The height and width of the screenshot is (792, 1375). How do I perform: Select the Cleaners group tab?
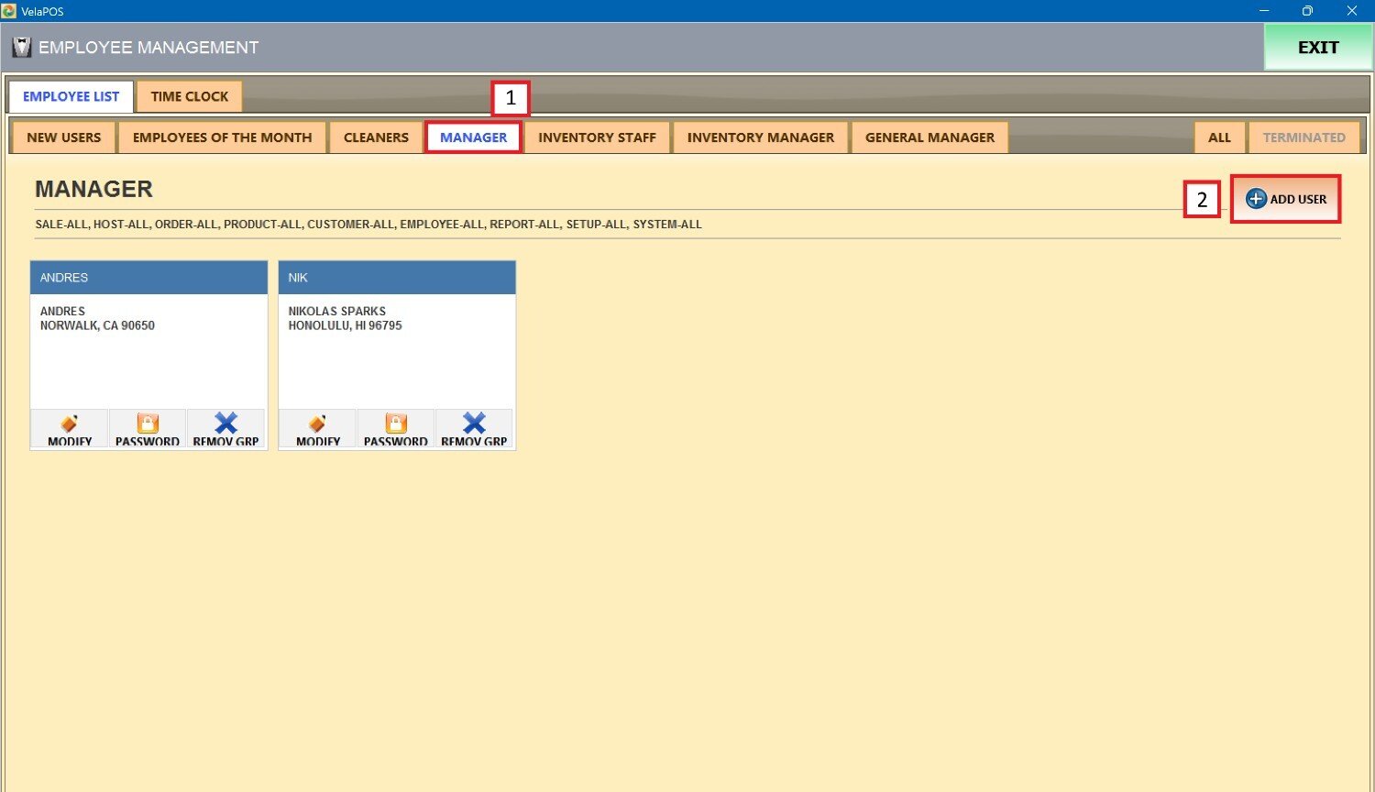point(376,137)
